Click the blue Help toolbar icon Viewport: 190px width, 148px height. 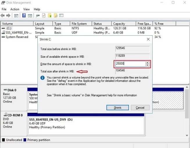coord(24,15)
